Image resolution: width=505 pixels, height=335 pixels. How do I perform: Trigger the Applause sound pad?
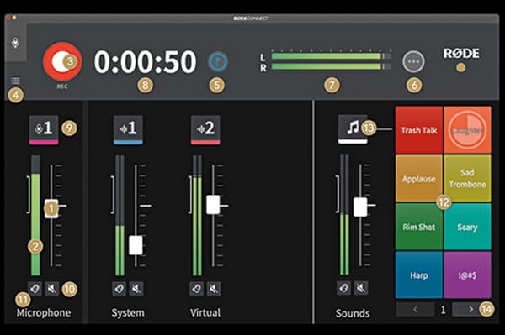pyautogui.click(x=419, y=179)
